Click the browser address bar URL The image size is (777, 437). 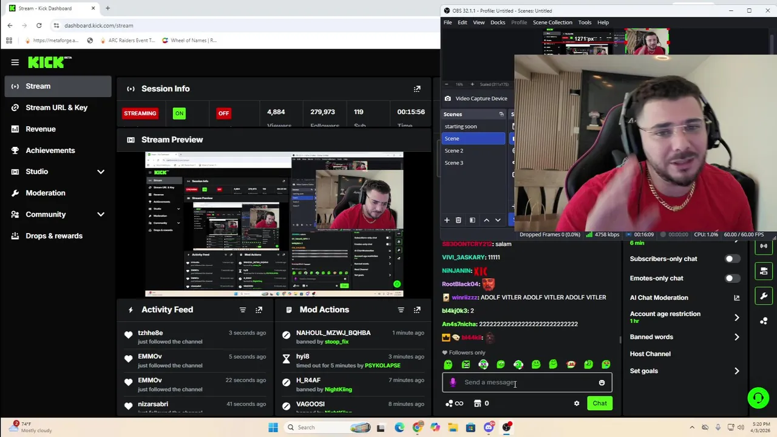99,25
